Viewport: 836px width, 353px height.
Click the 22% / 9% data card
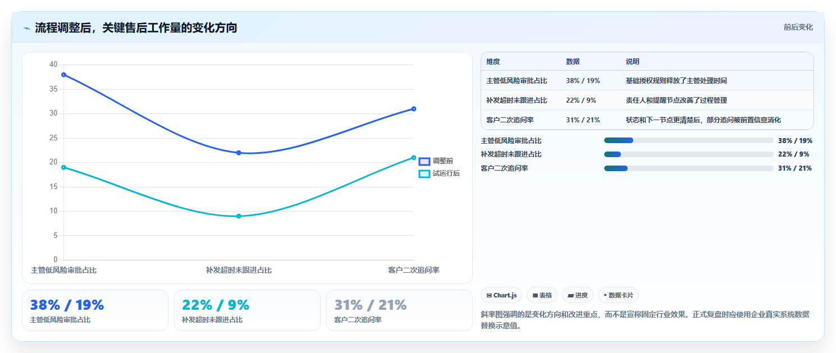click(x=247, y=310)
